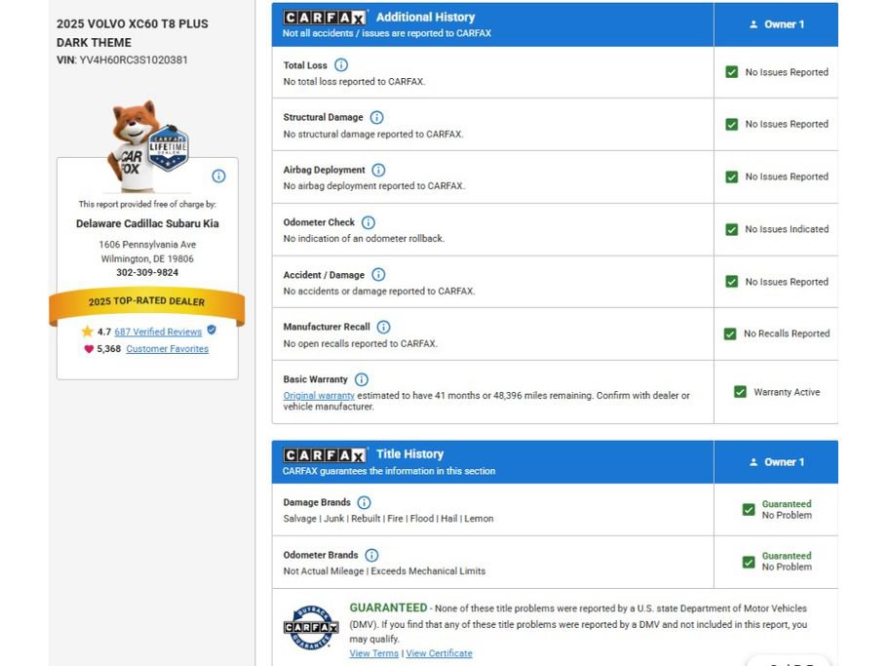Screen dimensions: 888x666
Task: Click the GUARANTEED green heading text
Action: click(389, 607)
